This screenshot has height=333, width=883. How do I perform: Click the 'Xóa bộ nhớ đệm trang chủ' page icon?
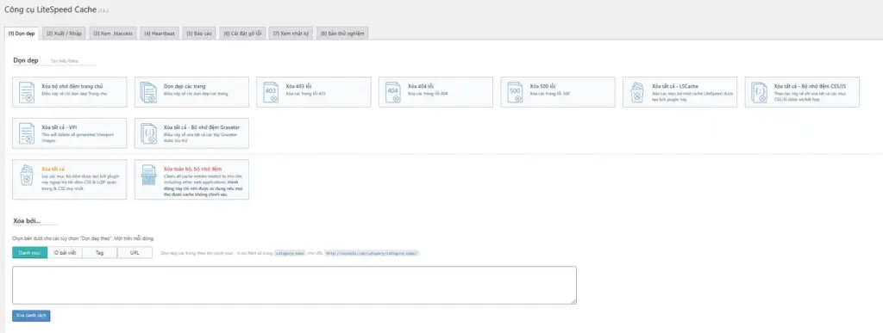coord(27,92)
